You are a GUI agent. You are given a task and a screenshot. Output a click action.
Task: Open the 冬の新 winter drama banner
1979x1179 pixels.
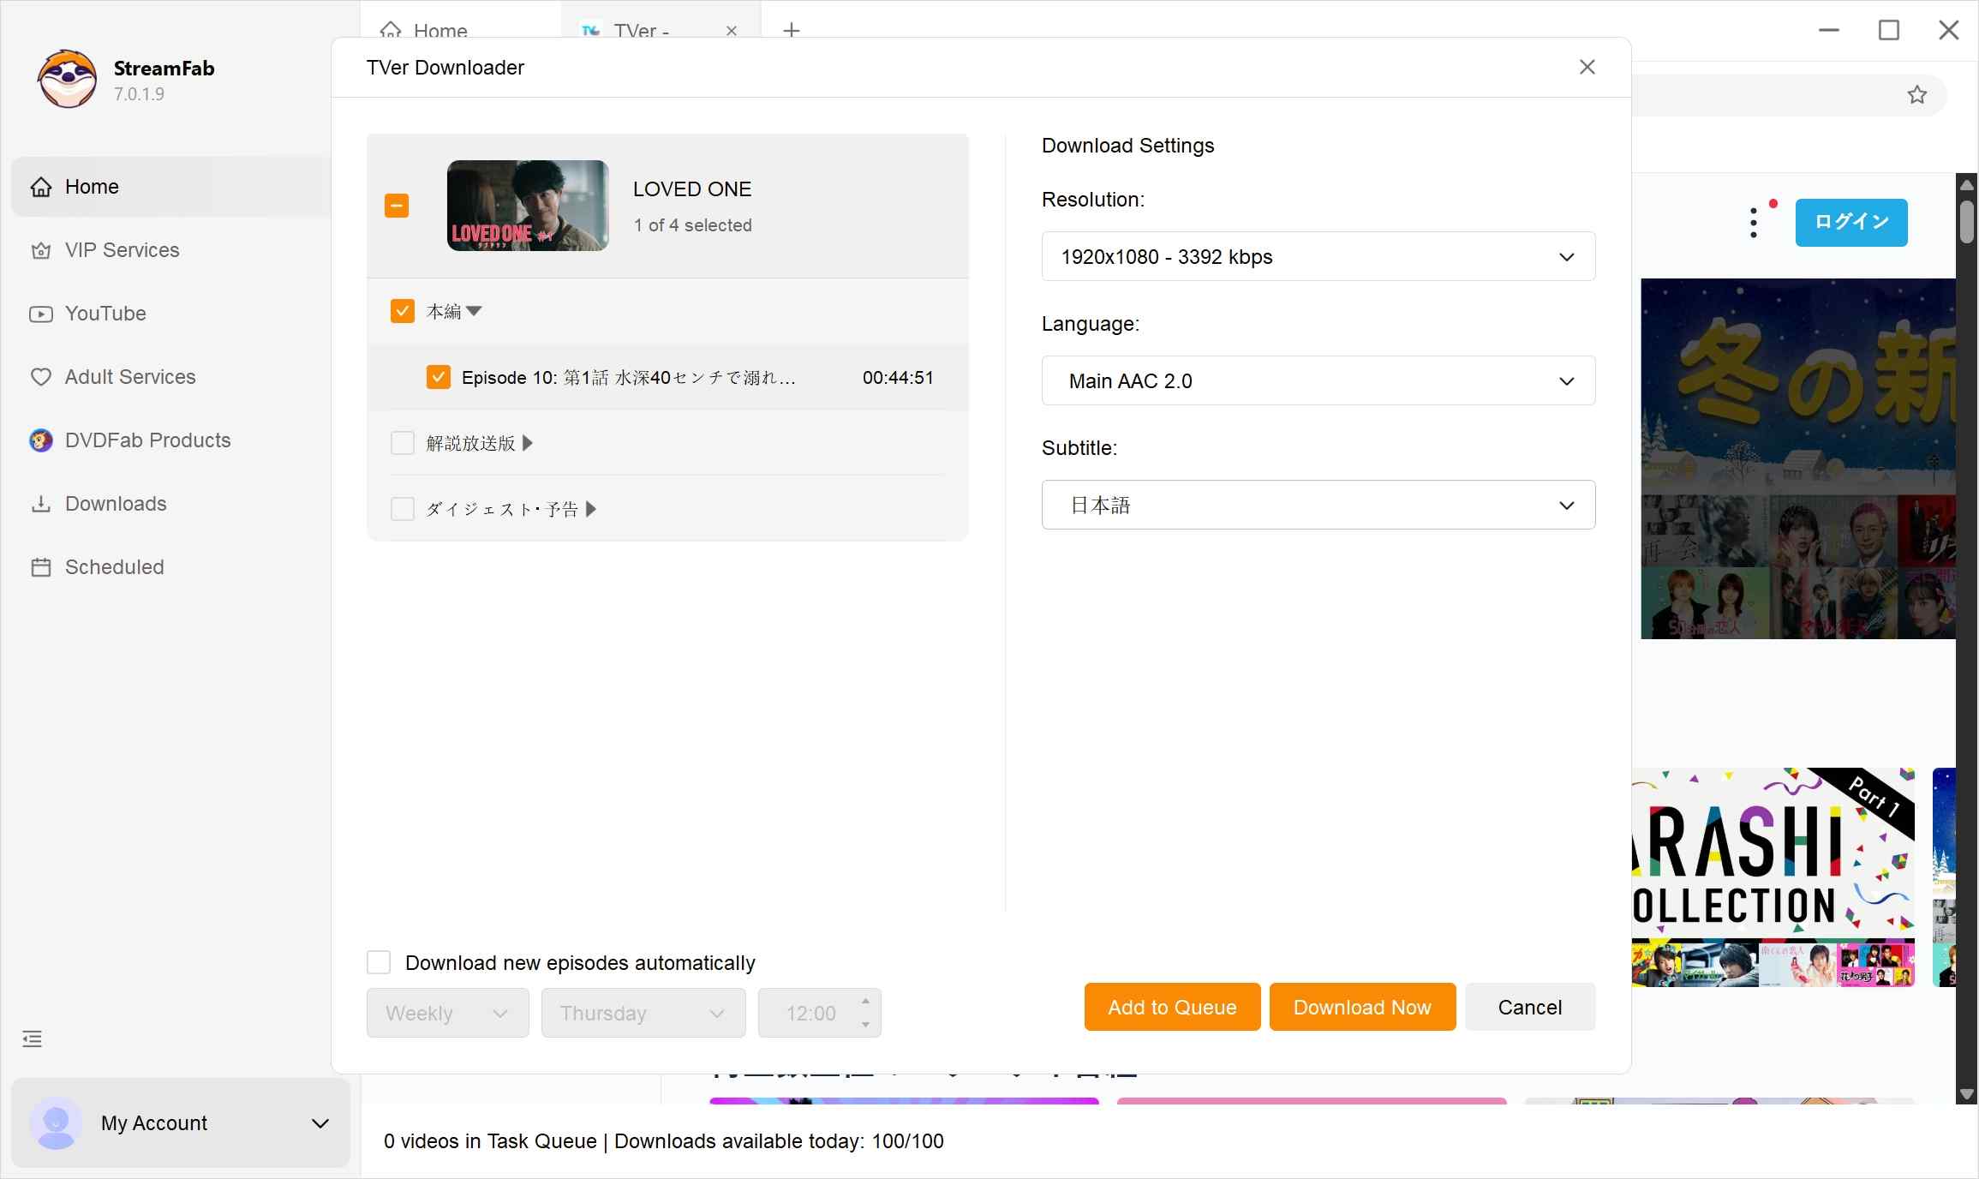[x=1798, y=458]
